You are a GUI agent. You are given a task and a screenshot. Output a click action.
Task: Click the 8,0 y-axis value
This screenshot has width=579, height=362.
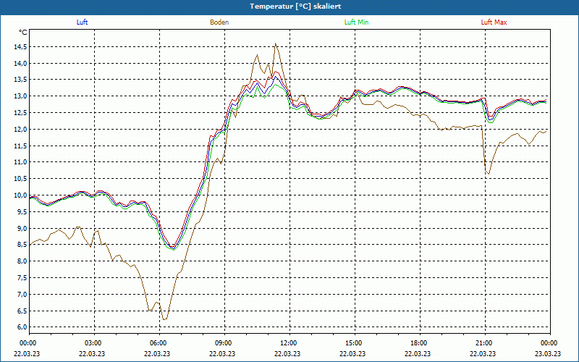tap(22, 261)
